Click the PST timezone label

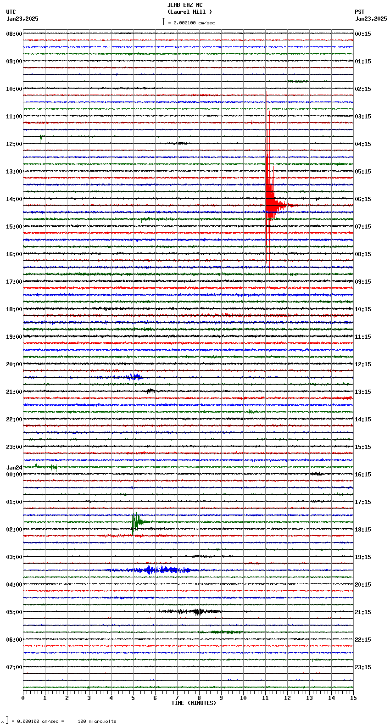(360, 12)
